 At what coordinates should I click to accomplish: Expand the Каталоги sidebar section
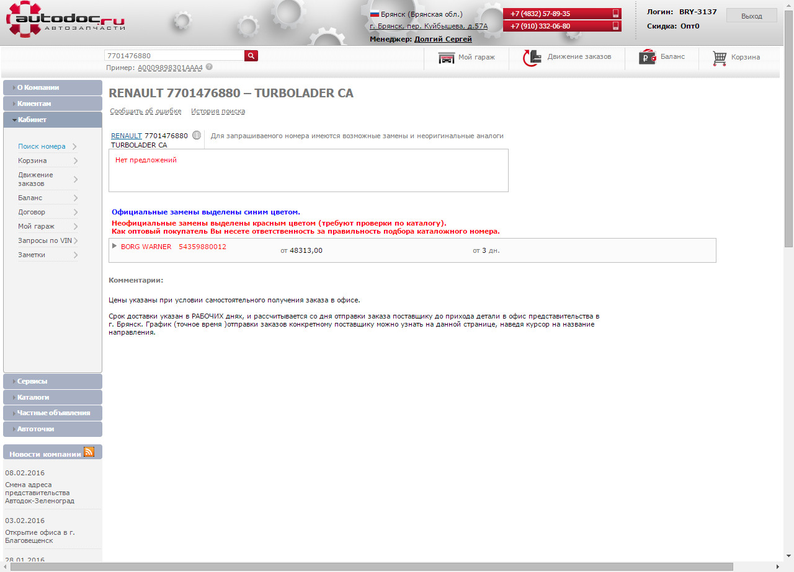[53, 397]
